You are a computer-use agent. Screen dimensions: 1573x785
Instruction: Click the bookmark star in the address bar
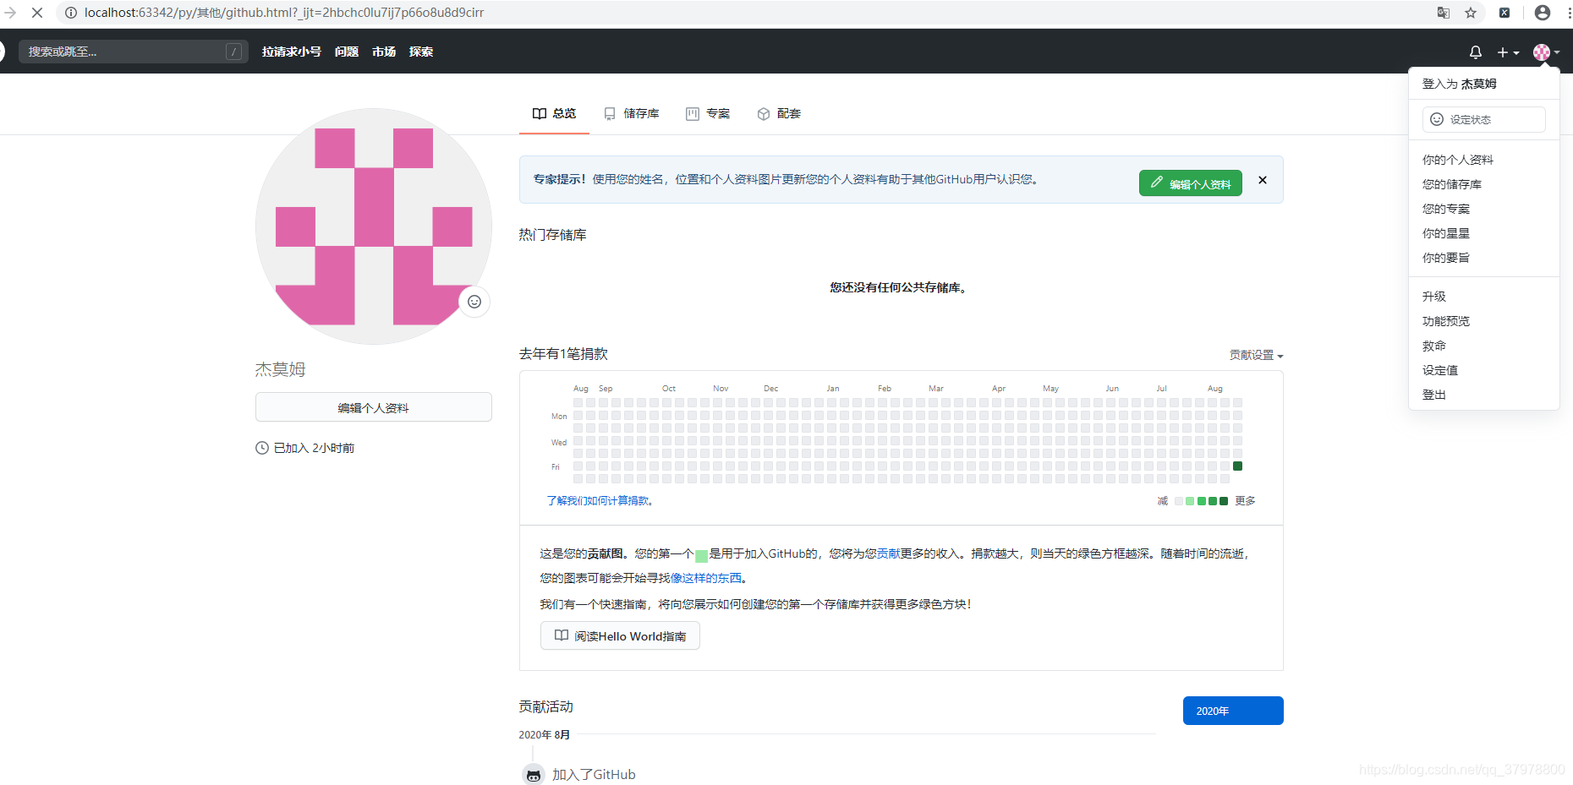[1471, 13]
